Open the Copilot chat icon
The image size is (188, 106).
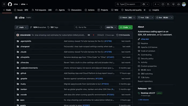pos(144,4)
